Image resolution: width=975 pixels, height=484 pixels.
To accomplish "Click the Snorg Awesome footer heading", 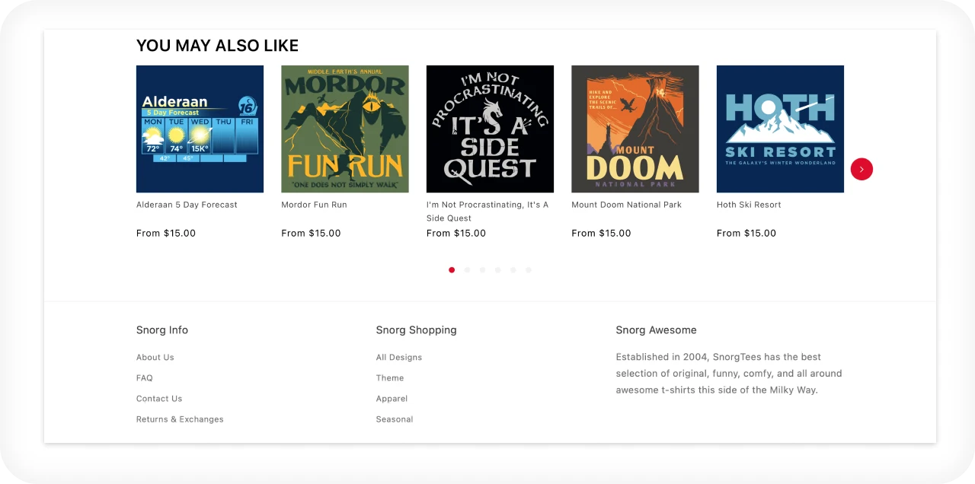I will point(657,330).
